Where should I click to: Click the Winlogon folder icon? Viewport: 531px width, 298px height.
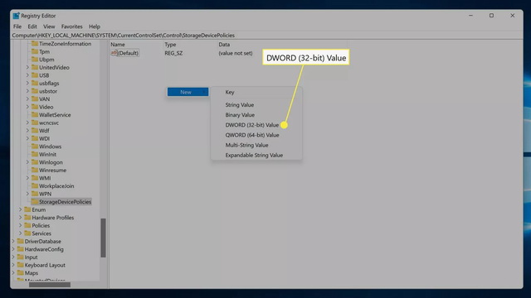pyautogui.click(x=35, y=162)
